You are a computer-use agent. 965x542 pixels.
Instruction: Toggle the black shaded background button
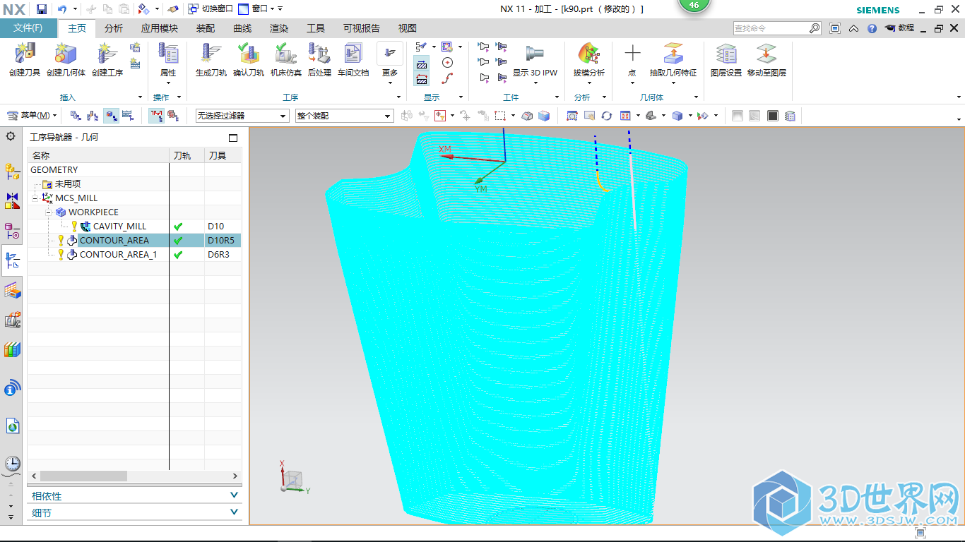(773, 116)
